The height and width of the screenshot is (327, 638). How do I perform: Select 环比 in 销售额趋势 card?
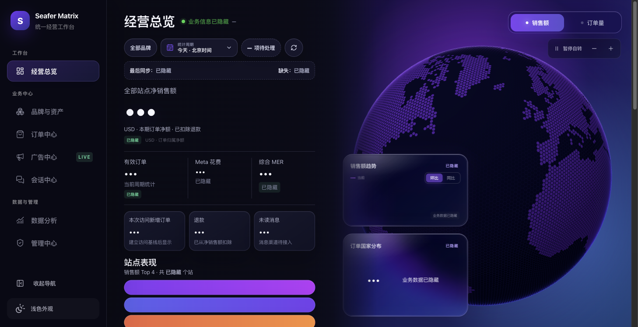tap(434, 178)
